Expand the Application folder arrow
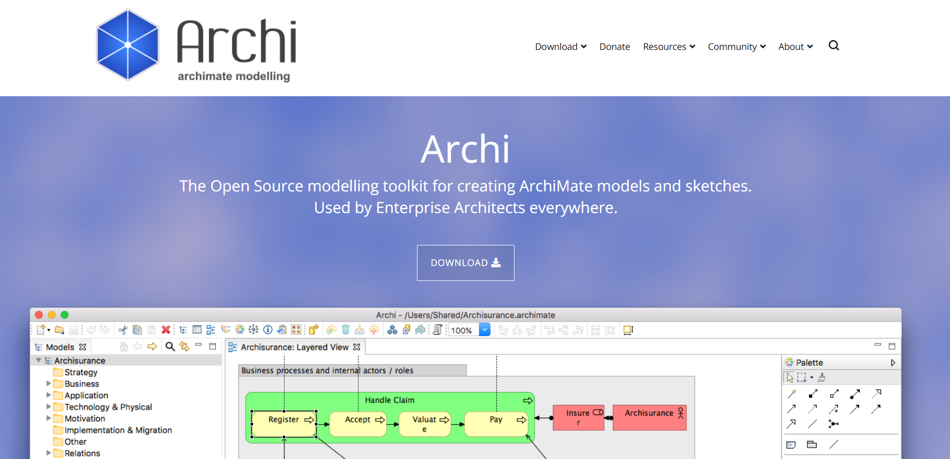 point(49,395)
